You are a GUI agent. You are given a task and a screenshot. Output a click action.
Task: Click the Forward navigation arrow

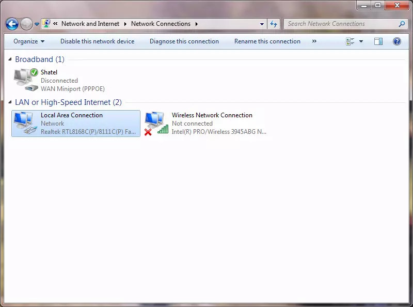pyautogui.click(x=26, y=24)
